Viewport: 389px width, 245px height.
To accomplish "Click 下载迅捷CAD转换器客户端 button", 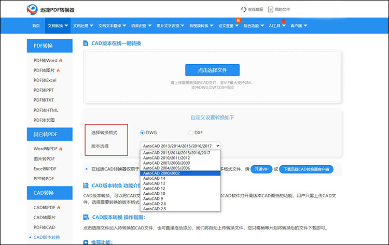I will [306, 169].
